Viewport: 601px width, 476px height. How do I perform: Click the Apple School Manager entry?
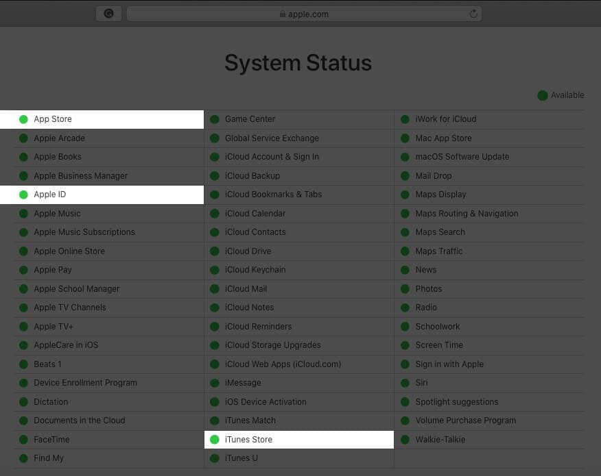click(77, 289)
